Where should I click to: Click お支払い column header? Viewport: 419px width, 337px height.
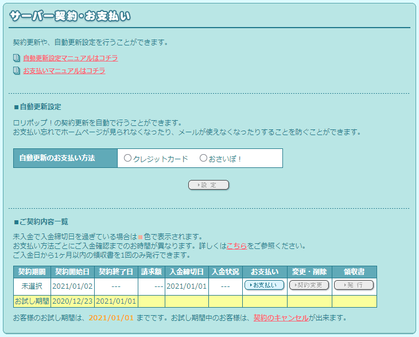[x=265, y=272]
